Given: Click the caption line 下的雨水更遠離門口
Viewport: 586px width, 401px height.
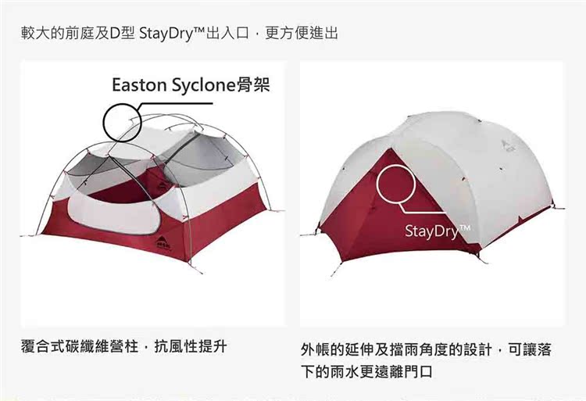Looking at the screenshot, I should click(367, 371).
